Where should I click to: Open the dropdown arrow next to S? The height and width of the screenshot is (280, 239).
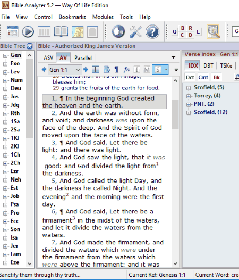coord(166,69)
